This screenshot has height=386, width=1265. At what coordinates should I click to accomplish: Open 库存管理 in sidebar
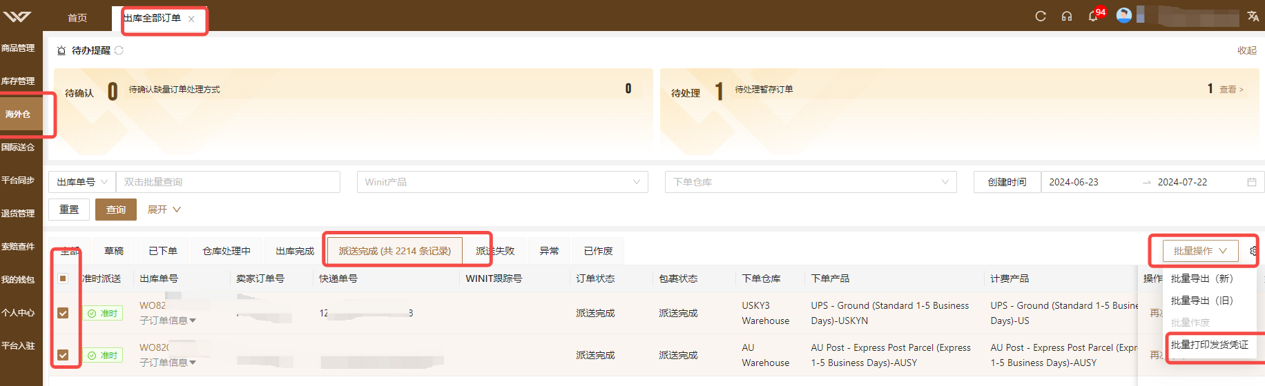[19, 81]
